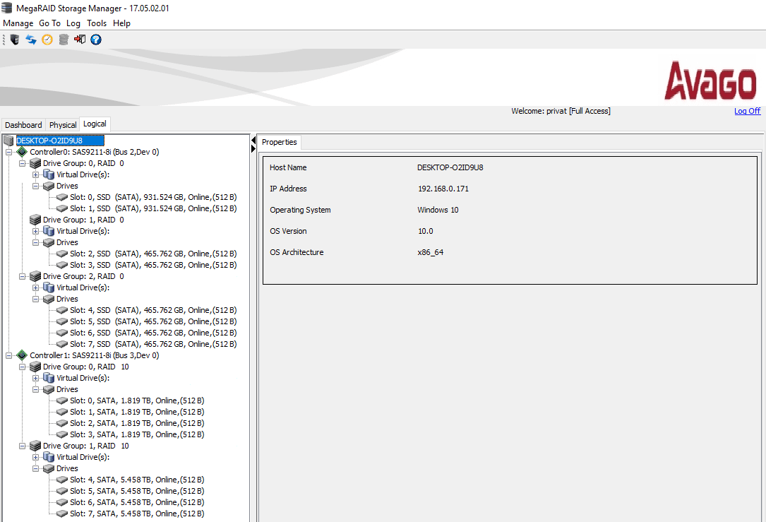The height and width of the screenshot is (522, 766).
Task: Open the Manage menu
Action: (18, 23)
